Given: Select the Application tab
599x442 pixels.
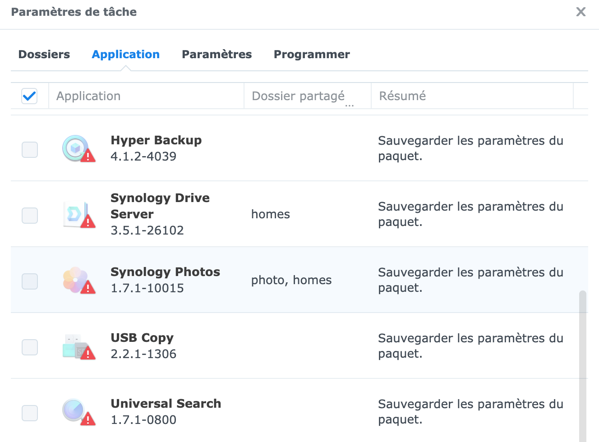Looking at the screenshot, I should pos(126,55).
